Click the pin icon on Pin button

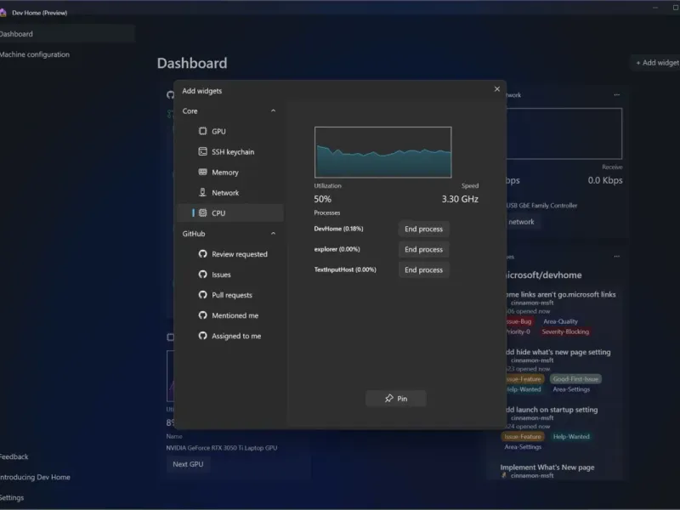[389, 398]
